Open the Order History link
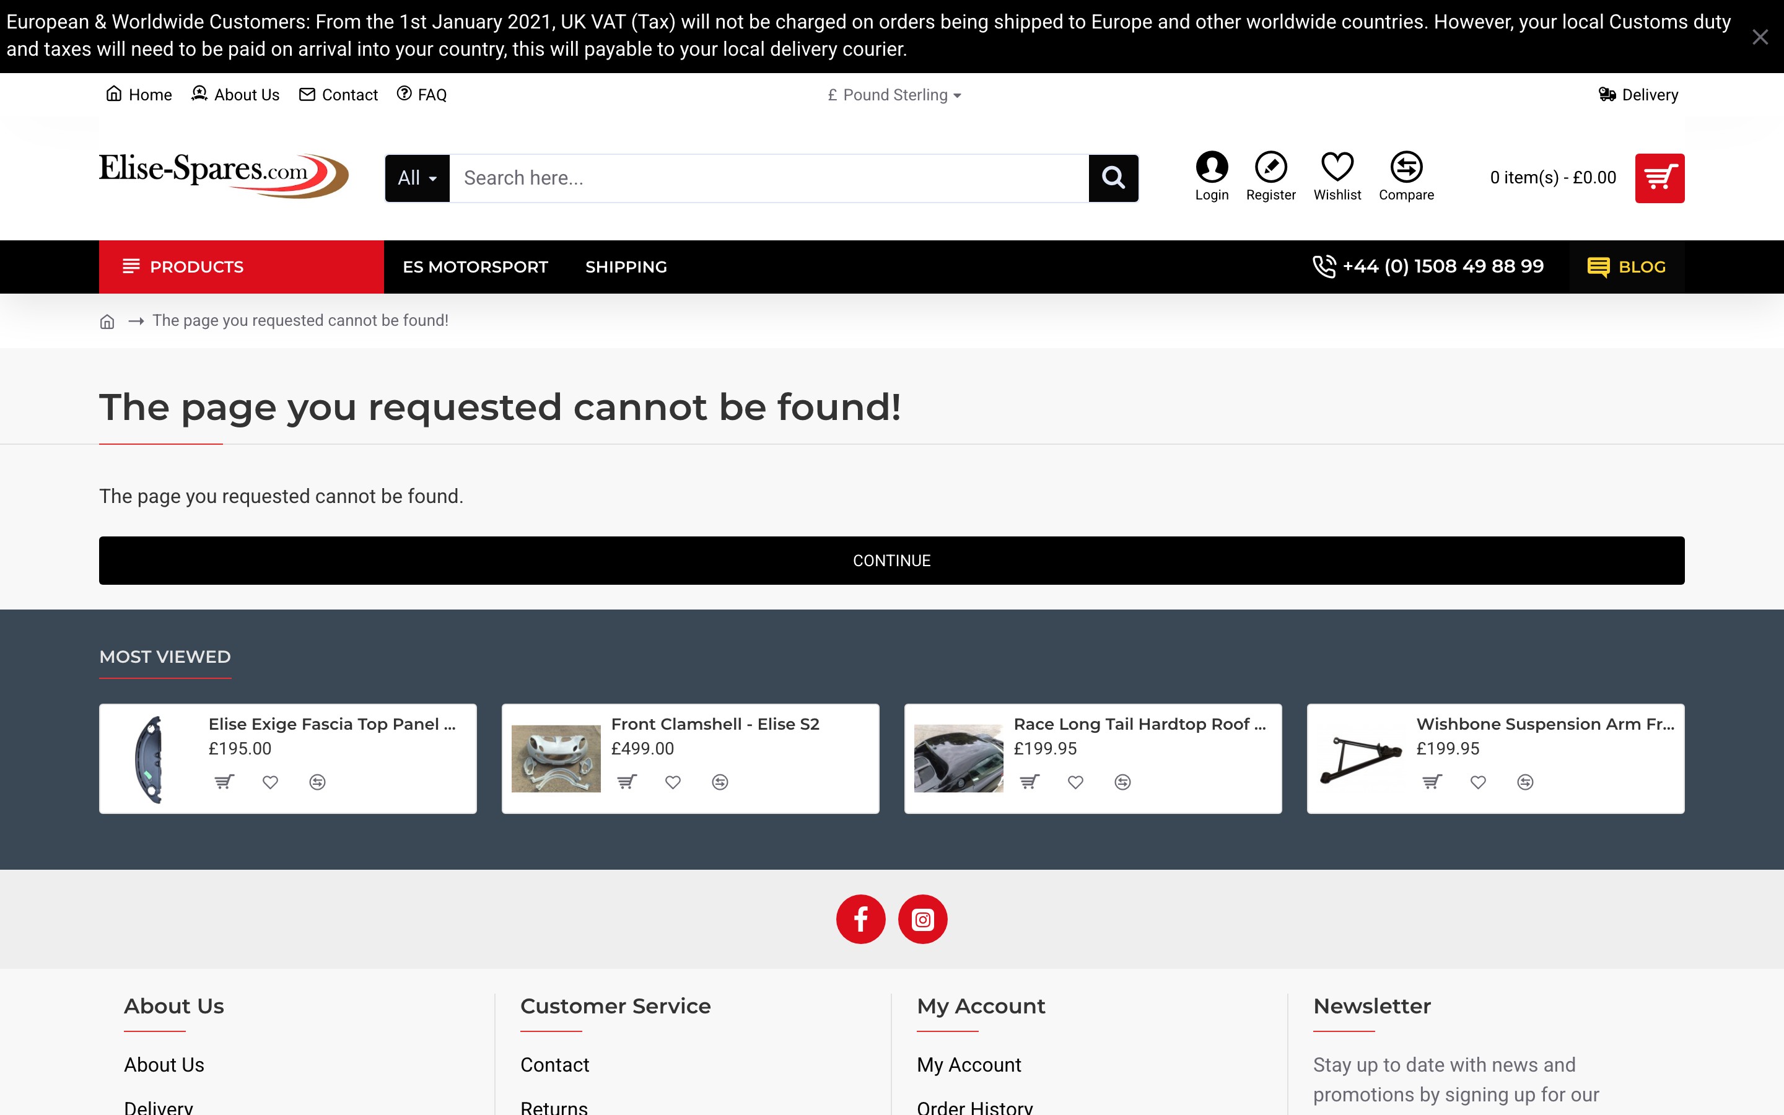The image size is (1784, 1115). (974, 1107)
